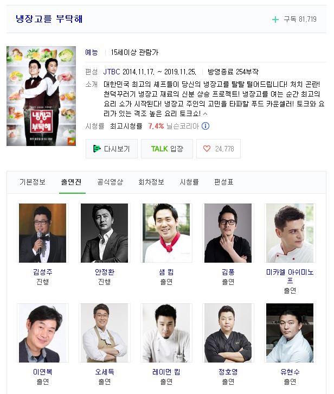334x394 pixels.
Task: Open the 편성표 tab
Action: (x=224, y=182)
